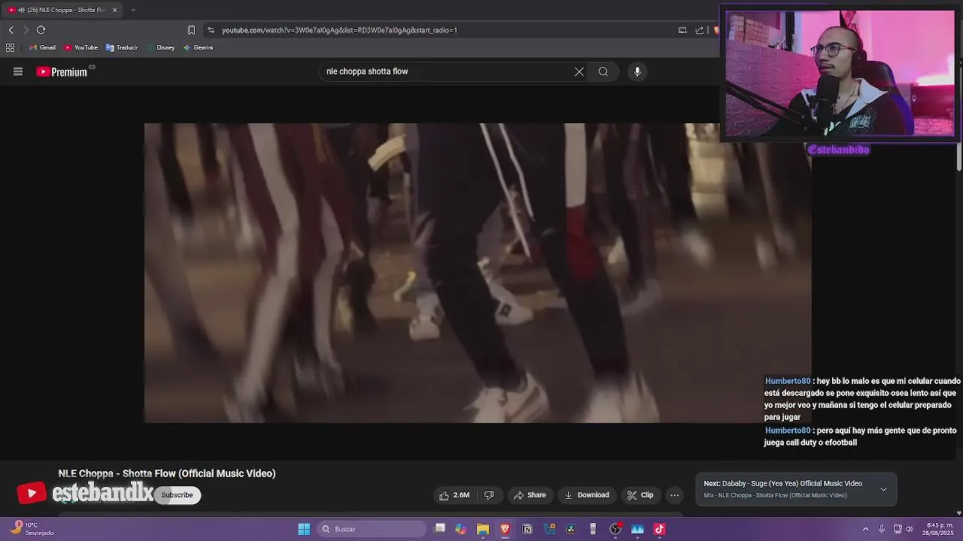Select the NLE Choppa - Shotta Flow video title
Viewport: 963px width, 541px height.
click(167, 473)
